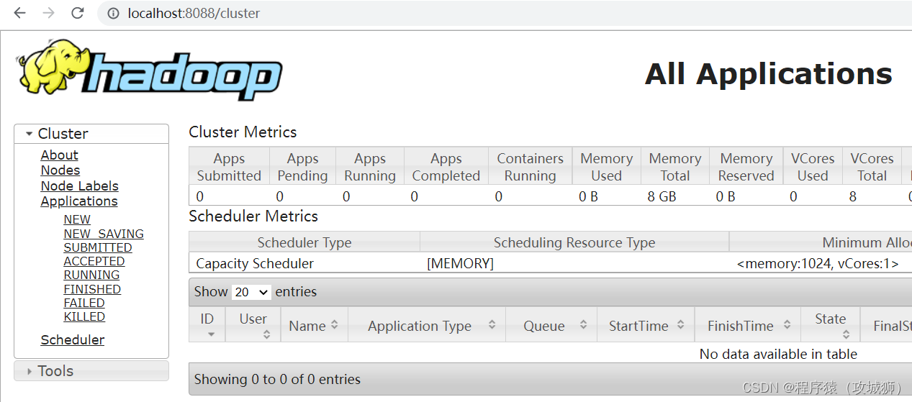Sort the table by FinishTime column

tap(747, 325)
